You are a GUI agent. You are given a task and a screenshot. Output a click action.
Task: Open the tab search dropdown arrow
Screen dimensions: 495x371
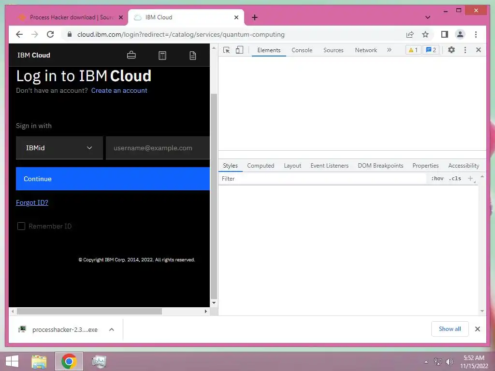click(x=428, y=17)
